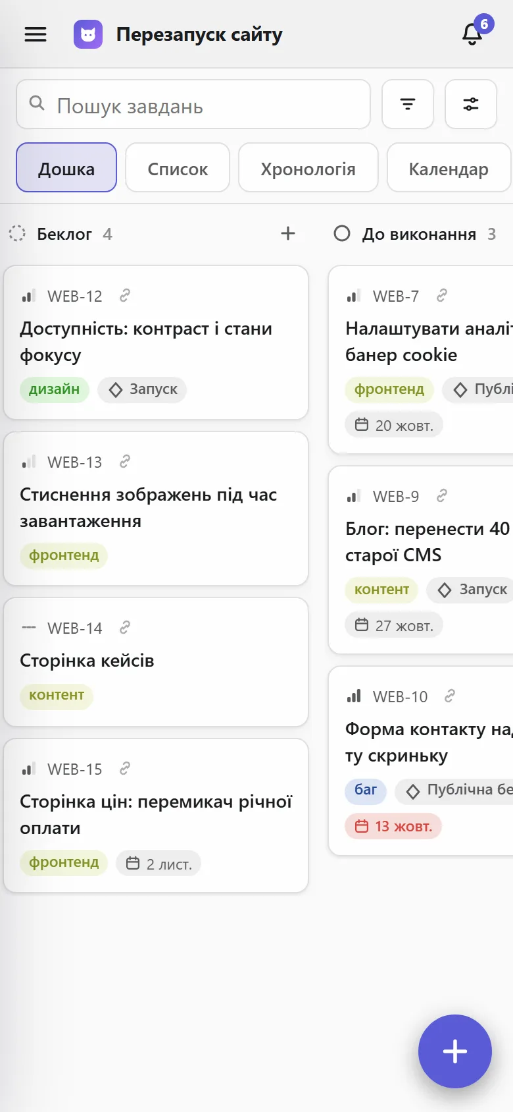This screenshot has width=513, height=1112.
Task: Copy link icon on WEB-15
Action: pyautogui.click(x=125, y=768)
